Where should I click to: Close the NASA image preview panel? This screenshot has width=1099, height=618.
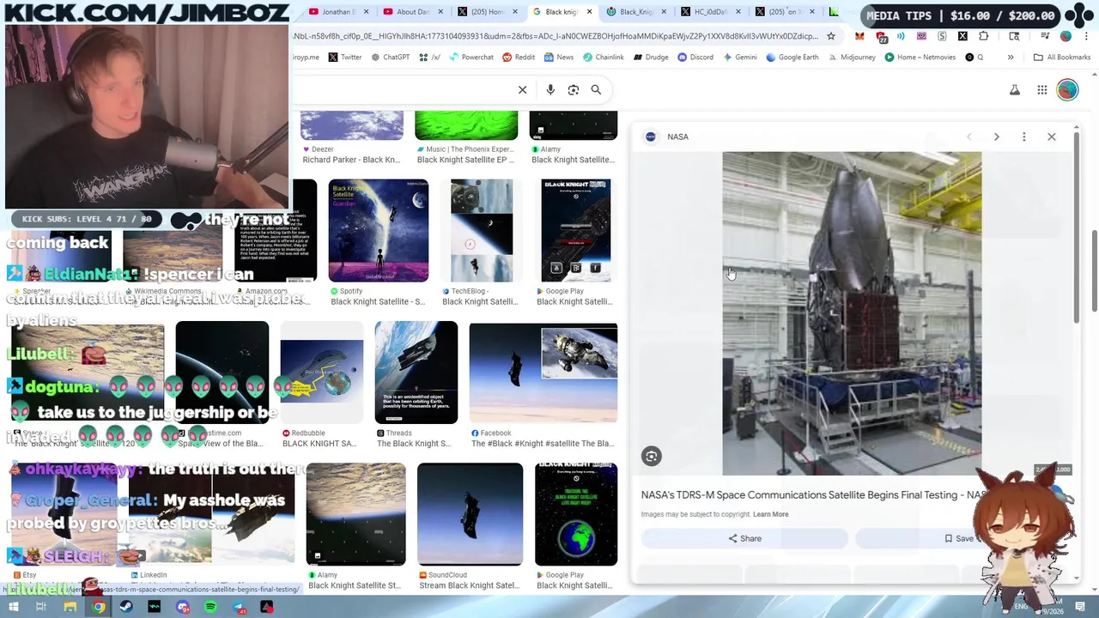(x=1051, y=136)
